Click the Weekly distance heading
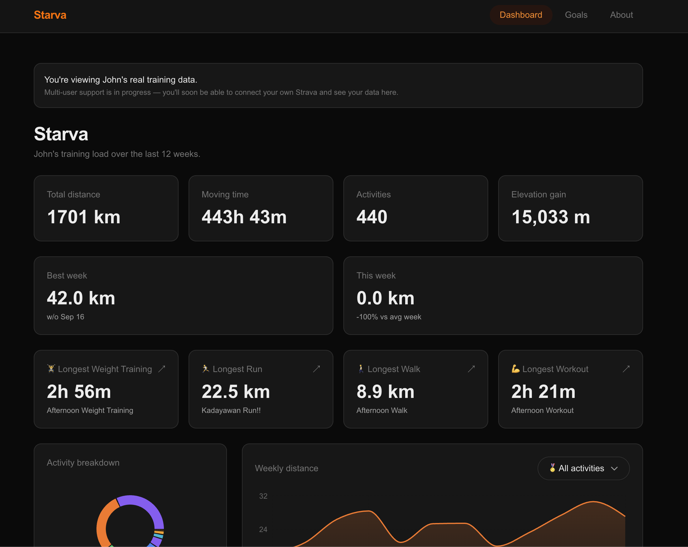This screenshot has height=547, width=688. pyautogui.click(x=286, y=468)
